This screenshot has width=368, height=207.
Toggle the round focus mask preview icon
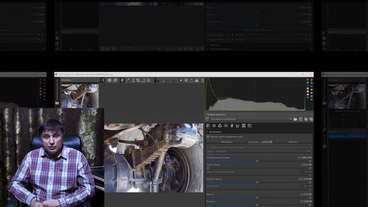[186, 80]
